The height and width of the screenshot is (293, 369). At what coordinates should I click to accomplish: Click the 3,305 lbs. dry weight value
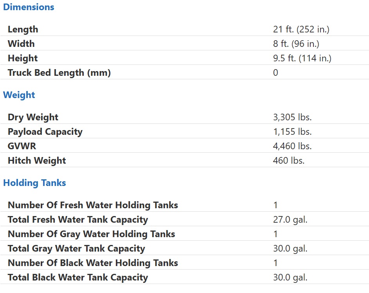(292, 117)
